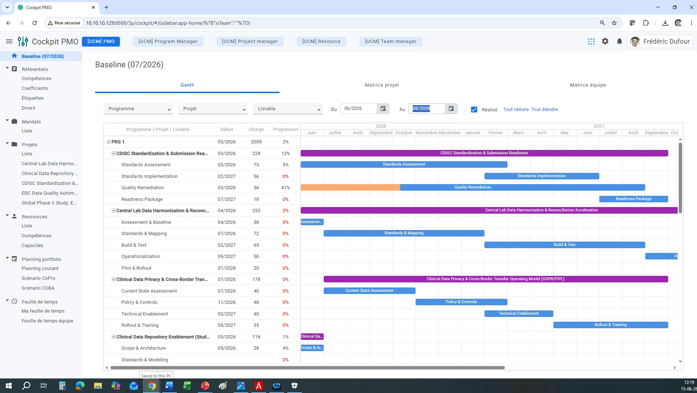Click the Au date input field
This screenshot has height=393, width=697.
tap(427, 108)
